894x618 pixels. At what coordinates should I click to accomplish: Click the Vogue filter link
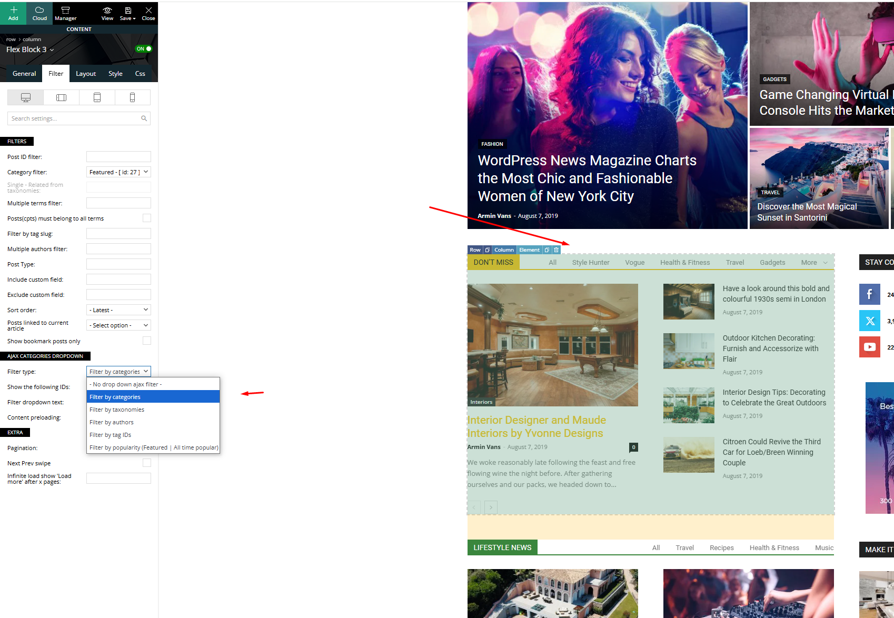coord(634,263)
